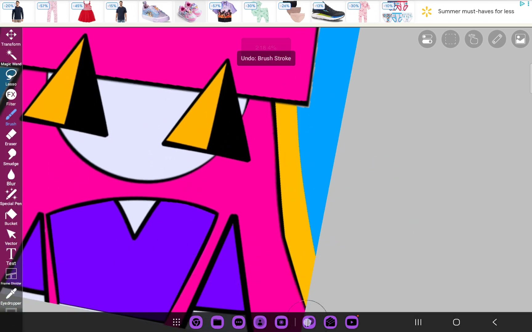This screenshot has width=532, height=332.
Task: Launch the Camera app from taskbar
Action: (x=281, y=322)
